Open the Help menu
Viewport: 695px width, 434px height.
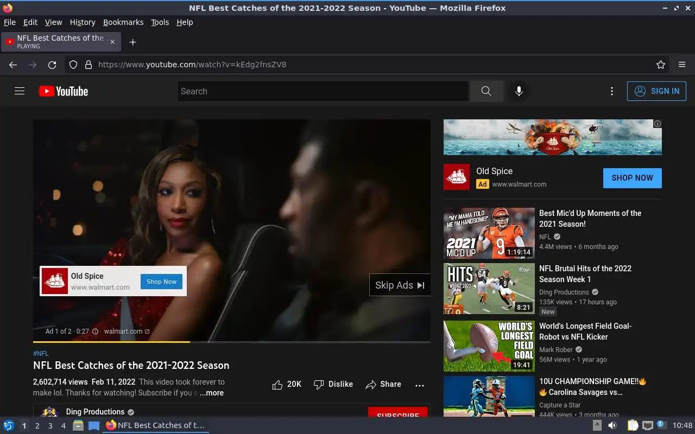pyautogui.click(x=185, y=22)
